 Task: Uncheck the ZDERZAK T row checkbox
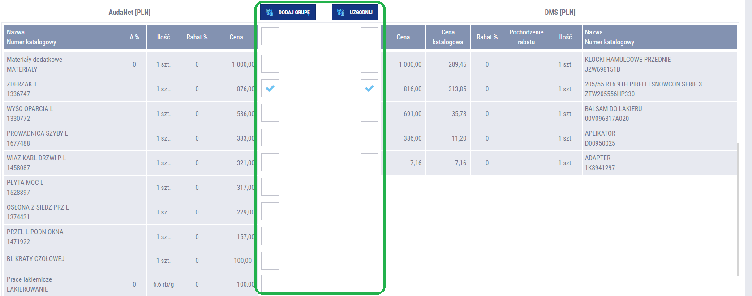pos(270,89)
